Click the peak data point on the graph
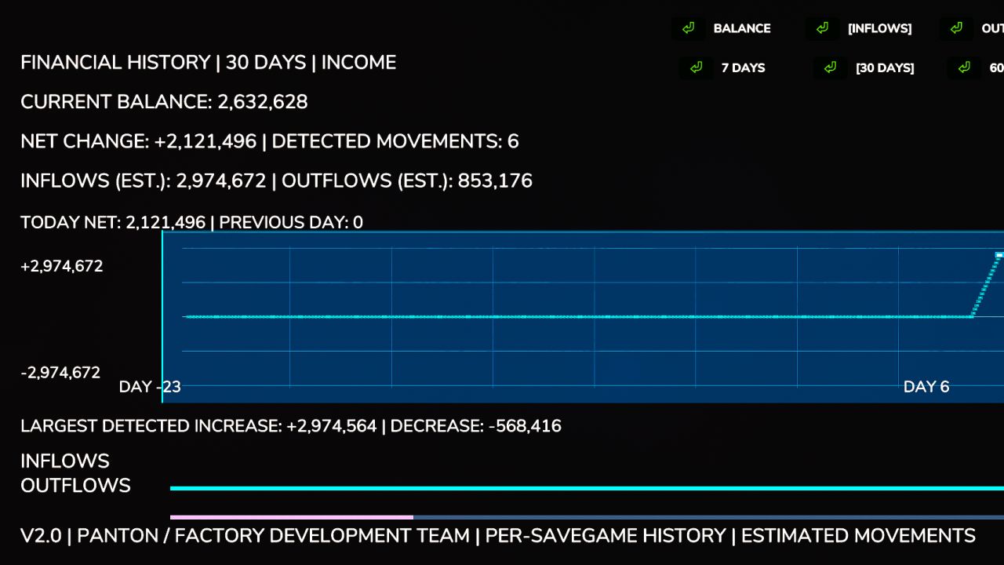1004x565 pixels. 999,255
